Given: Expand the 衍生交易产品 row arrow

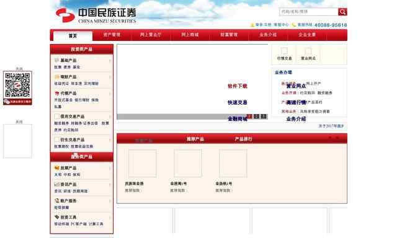Looking at the screenshot, I should [110, 140].
